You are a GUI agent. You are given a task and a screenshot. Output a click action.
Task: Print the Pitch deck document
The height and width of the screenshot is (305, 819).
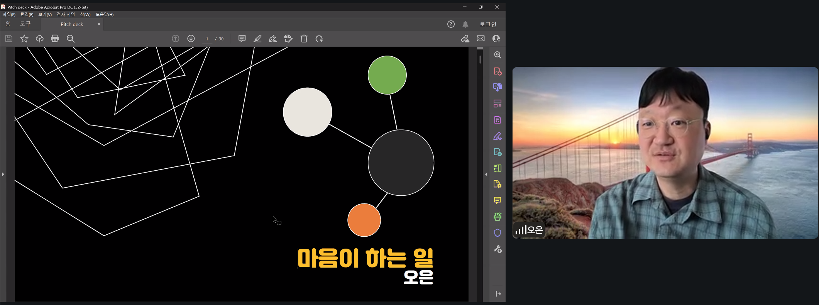pos(55,39)
